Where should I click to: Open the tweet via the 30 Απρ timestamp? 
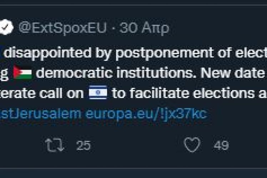pos(145,28)
